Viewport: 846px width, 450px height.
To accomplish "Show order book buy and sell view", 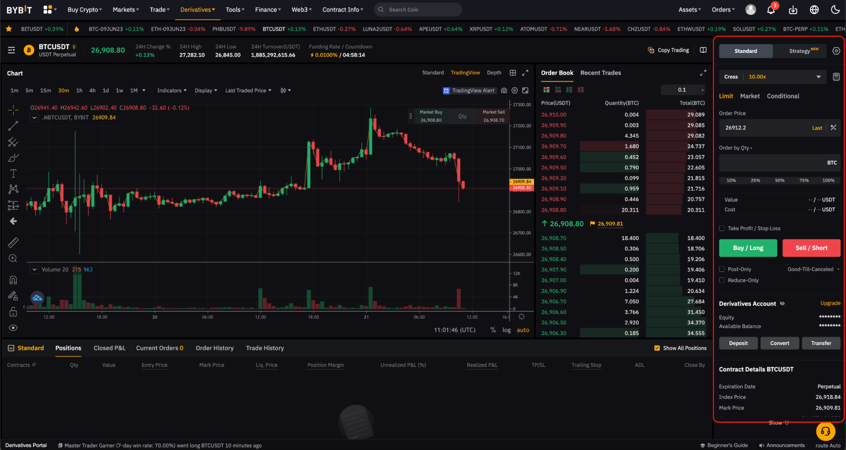I will pyautogui.click(x=547, y=90).
